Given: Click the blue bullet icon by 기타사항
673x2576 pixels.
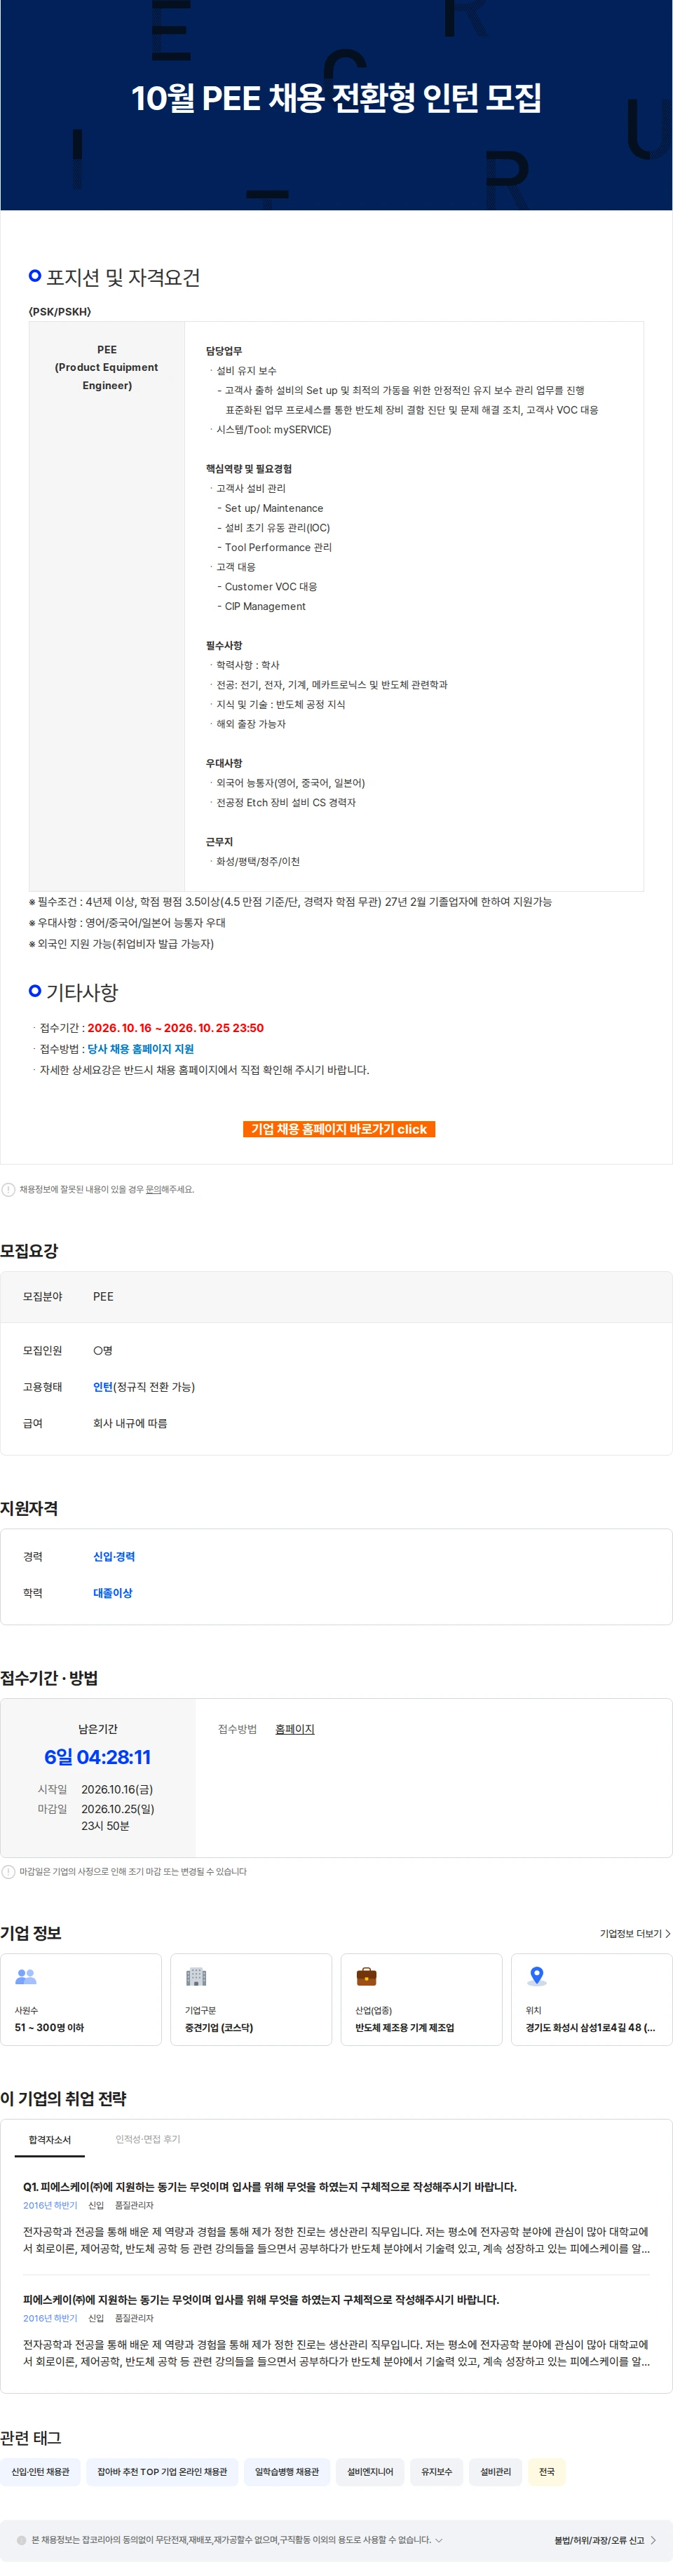Looking at the screenshot, I should tap(35, 990).
